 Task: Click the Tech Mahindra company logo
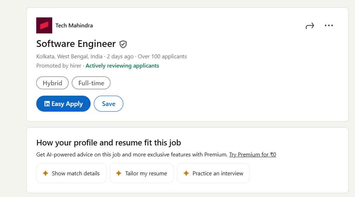(x=44, y=26)
